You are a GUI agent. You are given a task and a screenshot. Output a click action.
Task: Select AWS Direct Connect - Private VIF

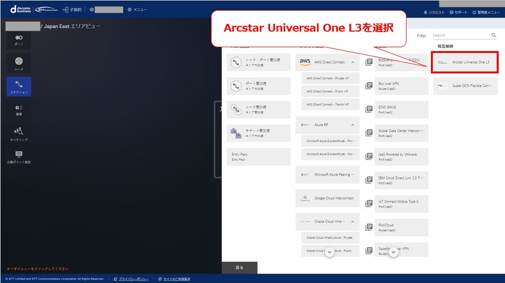pos(330,78)
